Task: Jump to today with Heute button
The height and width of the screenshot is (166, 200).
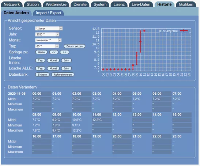Action: point(41,52)
